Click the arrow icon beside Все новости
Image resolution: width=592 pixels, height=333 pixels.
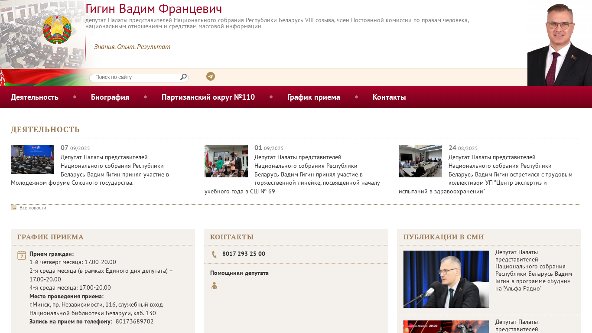click(x=13, y=207)
